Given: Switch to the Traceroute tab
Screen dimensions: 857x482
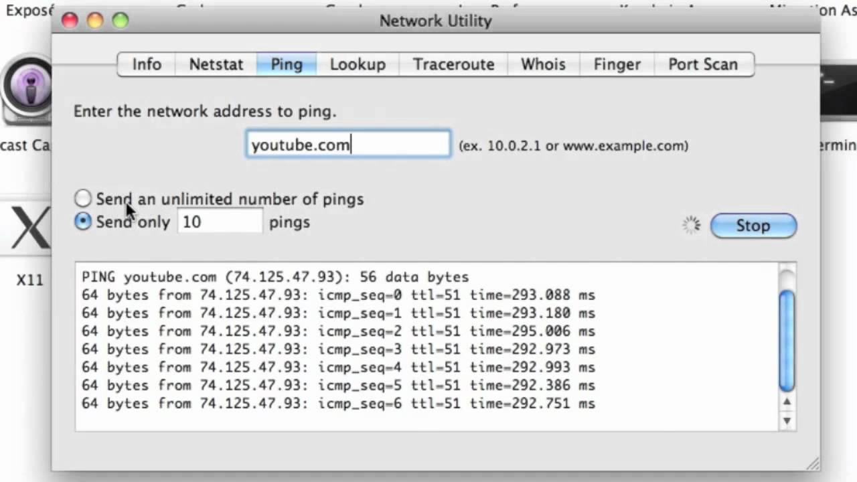Looking at the screenshot, I should tap(453, 64).
